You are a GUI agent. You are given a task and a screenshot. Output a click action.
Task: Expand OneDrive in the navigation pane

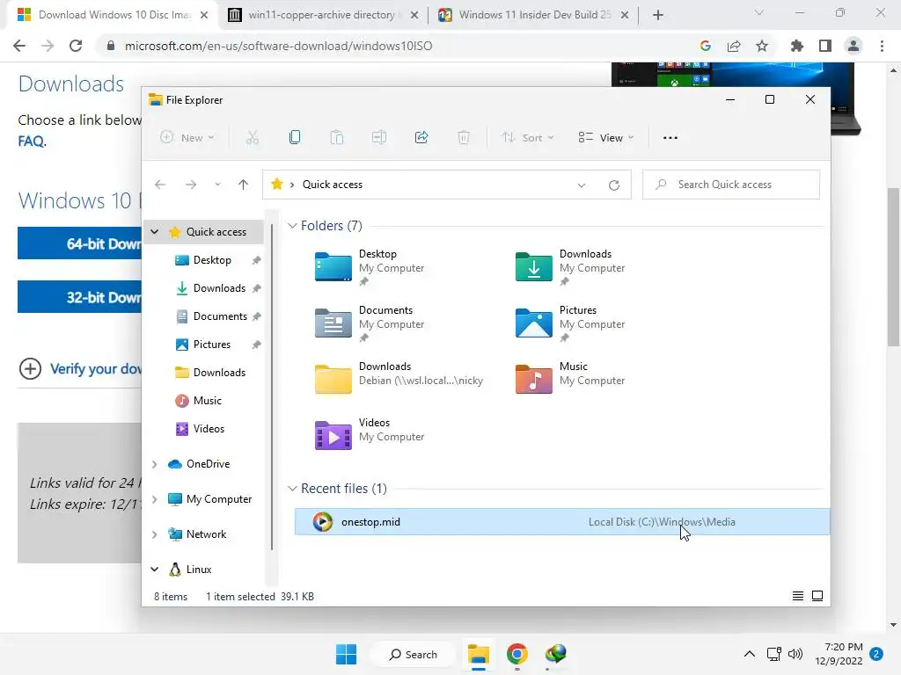(155, 464)
